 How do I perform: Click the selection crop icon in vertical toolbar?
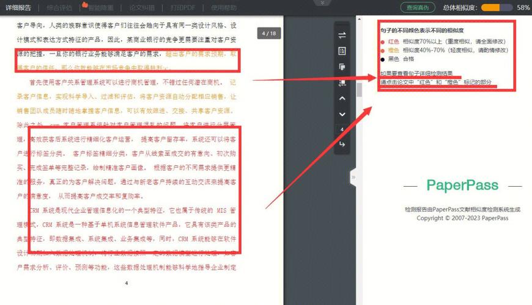pos(342,82)
